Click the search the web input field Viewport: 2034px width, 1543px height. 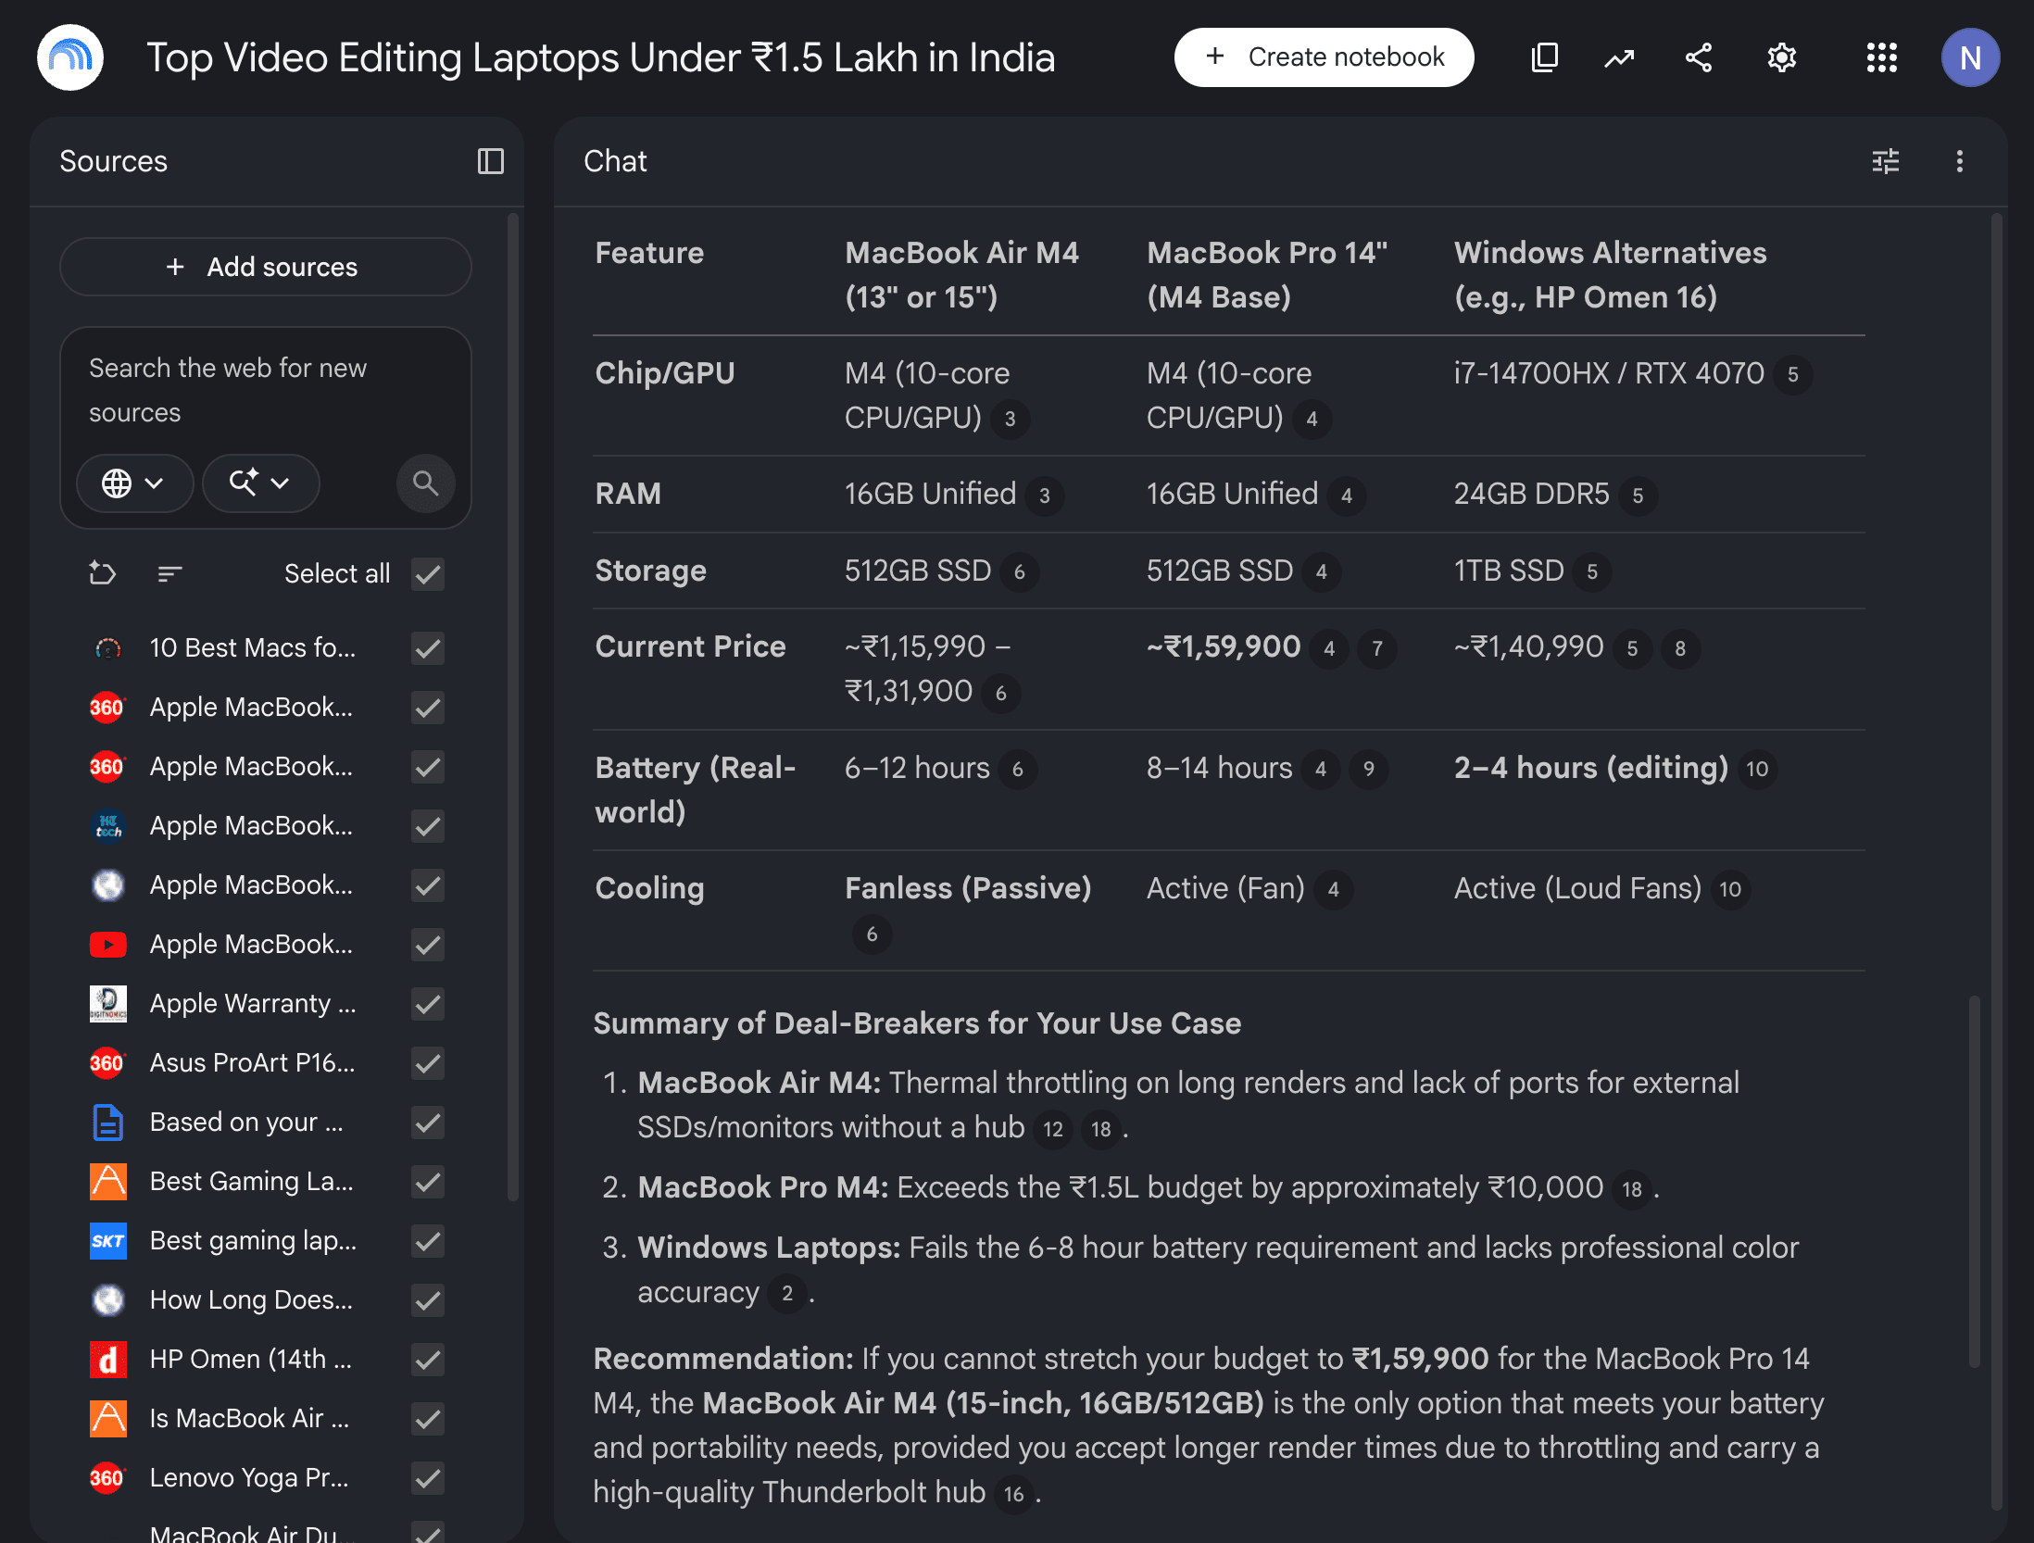point(266,391)
